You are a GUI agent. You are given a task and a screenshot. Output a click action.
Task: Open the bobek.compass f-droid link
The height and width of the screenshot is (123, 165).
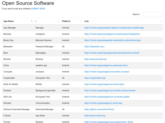(107, 72)
